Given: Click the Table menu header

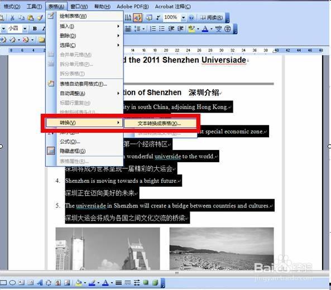Looking at the screenshot, I should coord(56,7).
